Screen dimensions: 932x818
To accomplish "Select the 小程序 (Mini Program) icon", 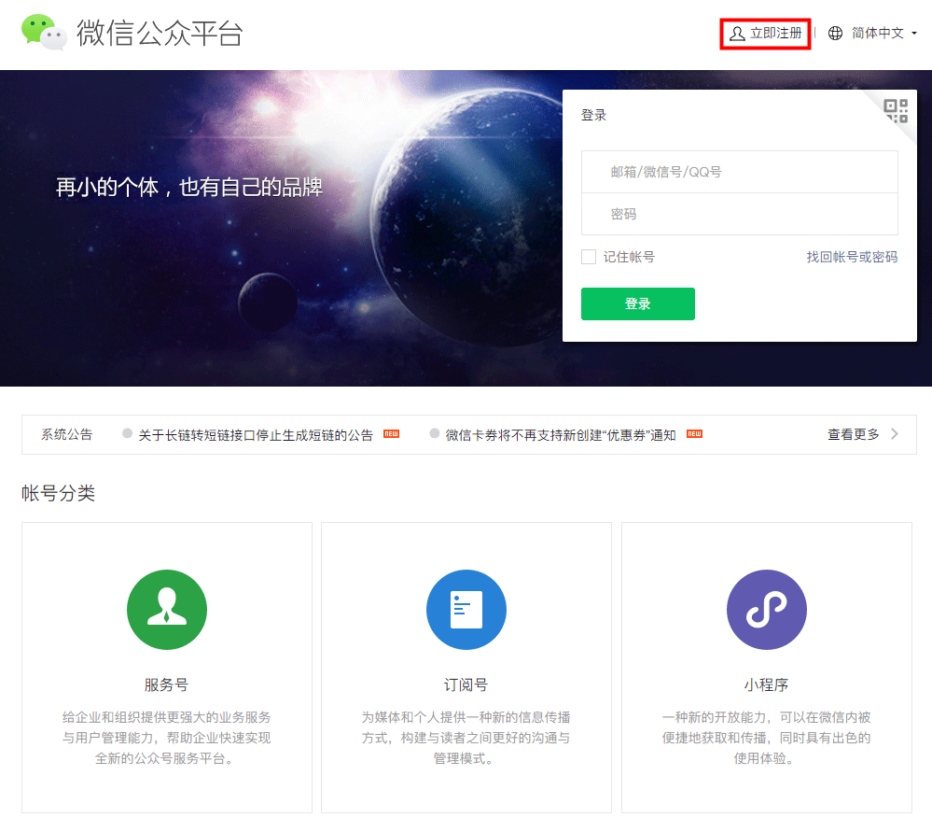I will coord(766,609).
